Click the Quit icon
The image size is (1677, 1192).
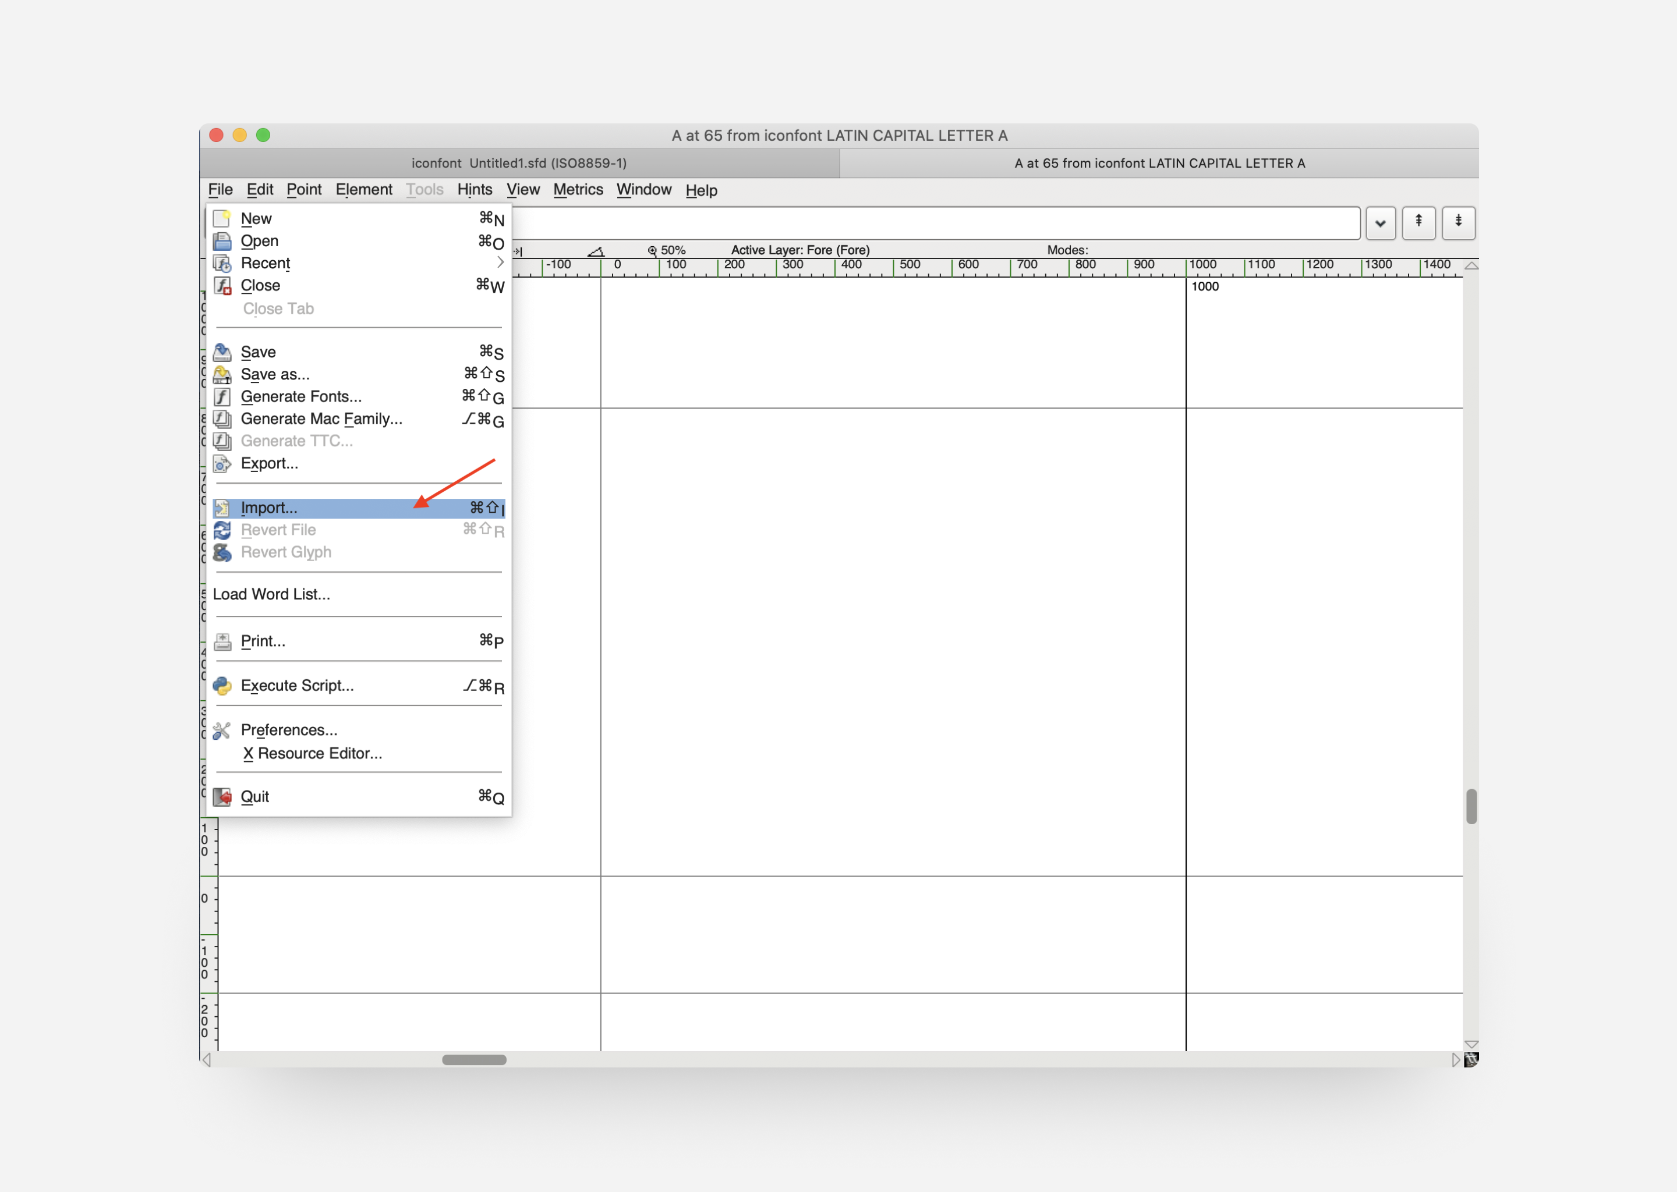point(222,797)
